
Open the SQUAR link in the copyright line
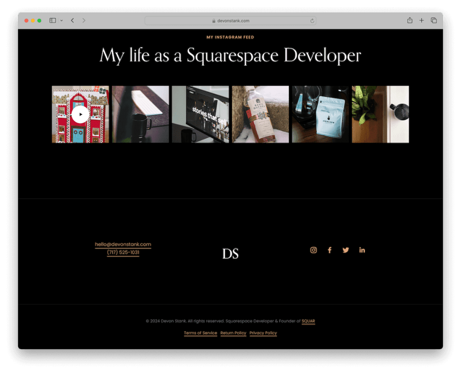coord(308,321)
